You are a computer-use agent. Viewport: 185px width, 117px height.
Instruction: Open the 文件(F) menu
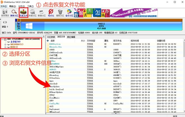4,6
